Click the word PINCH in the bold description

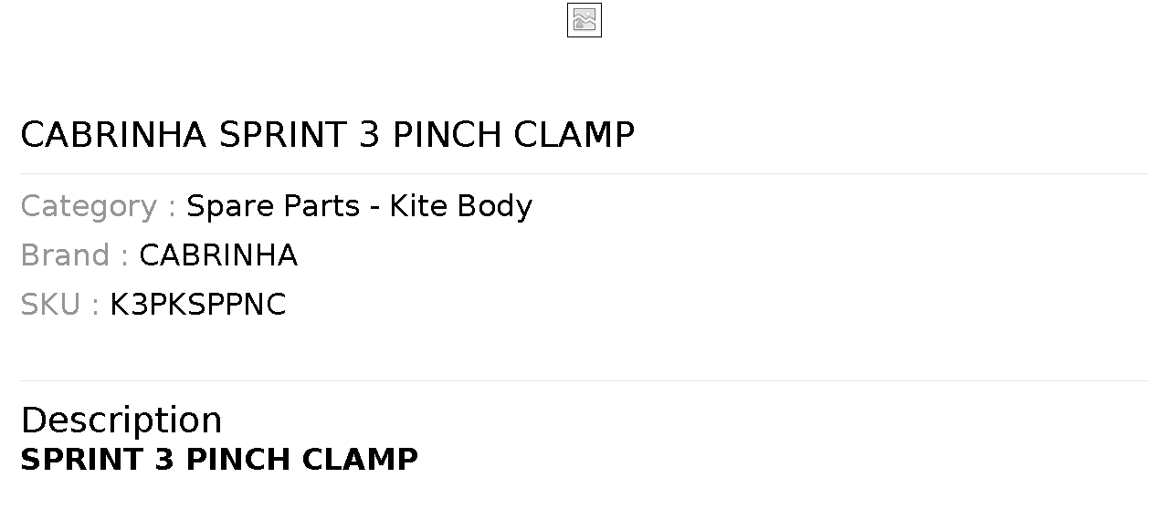tap(237, 459)
